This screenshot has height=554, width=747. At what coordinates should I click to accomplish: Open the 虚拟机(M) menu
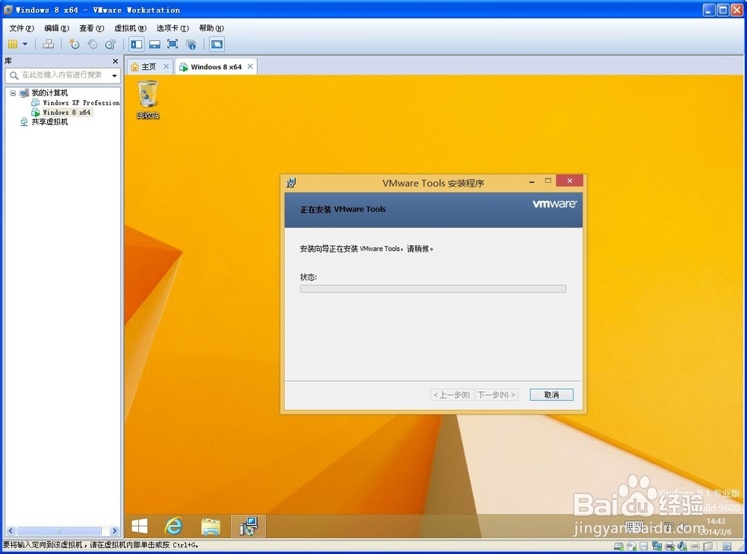pyautogui.click(x=130, y=28)
